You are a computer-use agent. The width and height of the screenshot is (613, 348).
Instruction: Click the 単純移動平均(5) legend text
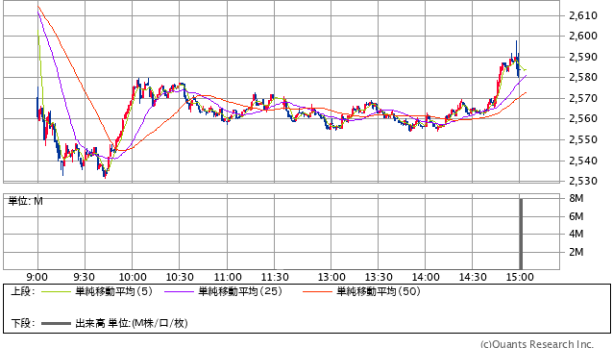[113, 291]
